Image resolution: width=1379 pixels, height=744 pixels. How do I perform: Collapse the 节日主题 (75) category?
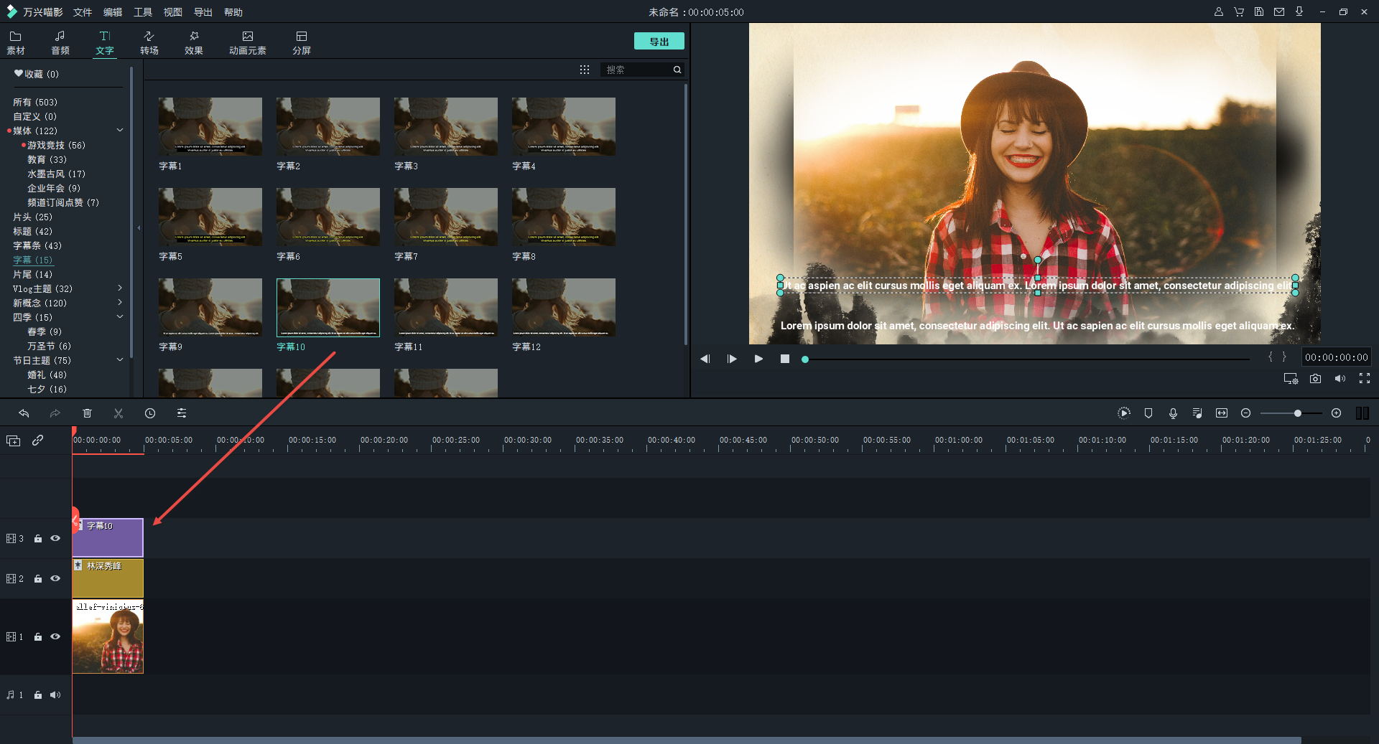(120, 360)
